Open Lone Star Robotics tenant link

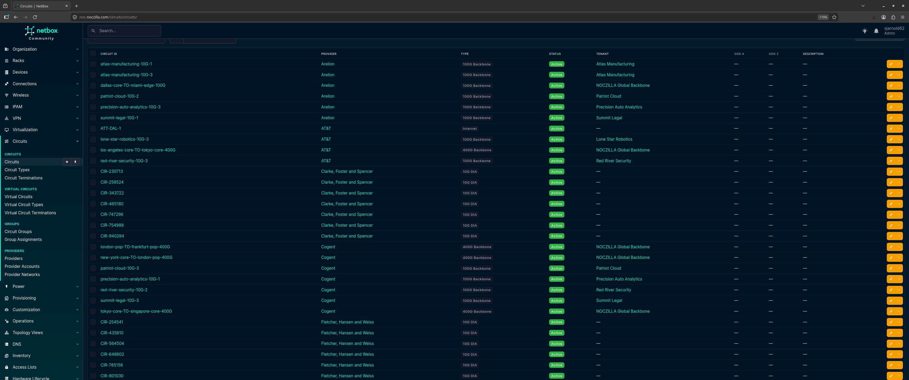614,139
